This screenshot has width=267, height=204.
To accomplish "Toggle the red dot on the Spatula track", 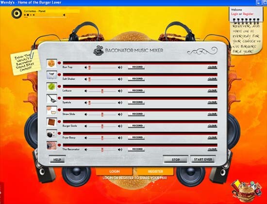I will 59,98.
